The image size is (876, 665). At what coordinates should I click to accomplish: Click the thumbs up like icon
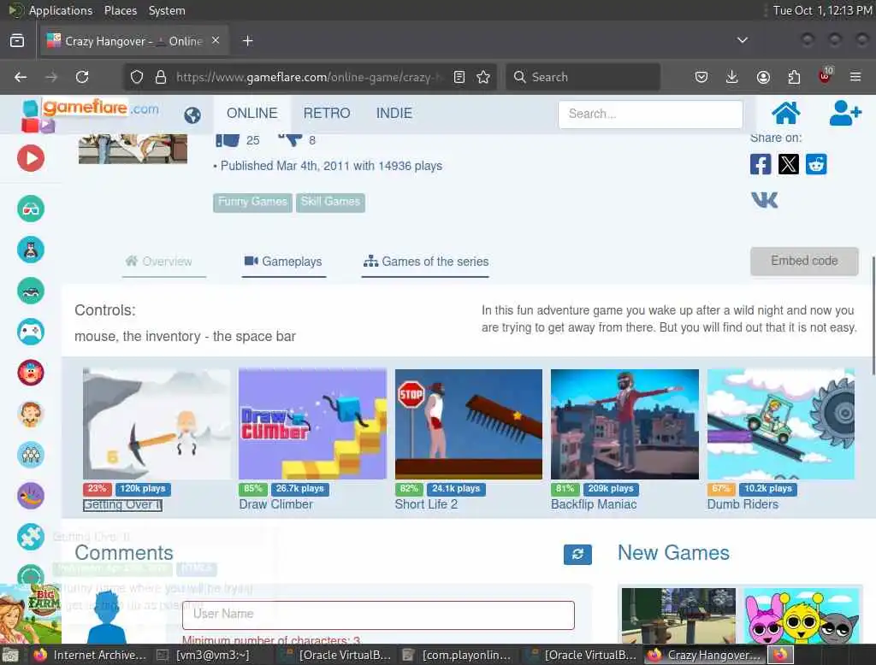click(228, 139)
